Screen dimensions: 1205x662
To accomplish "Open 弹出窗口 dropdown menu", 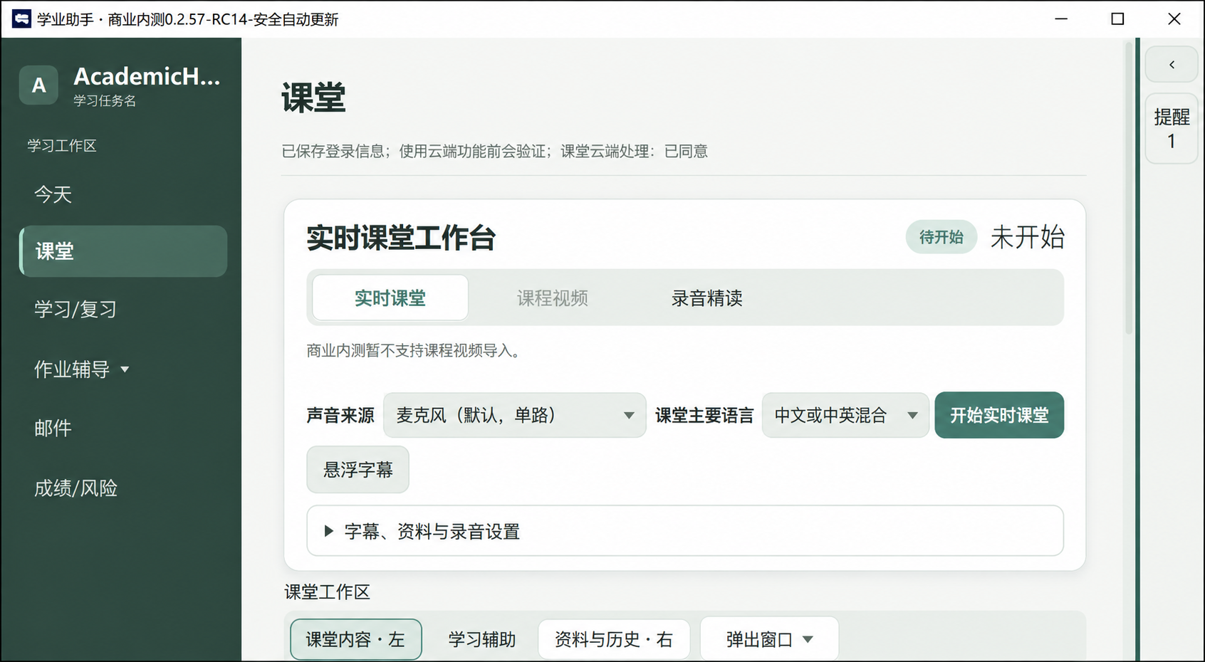I will (769, 639).
